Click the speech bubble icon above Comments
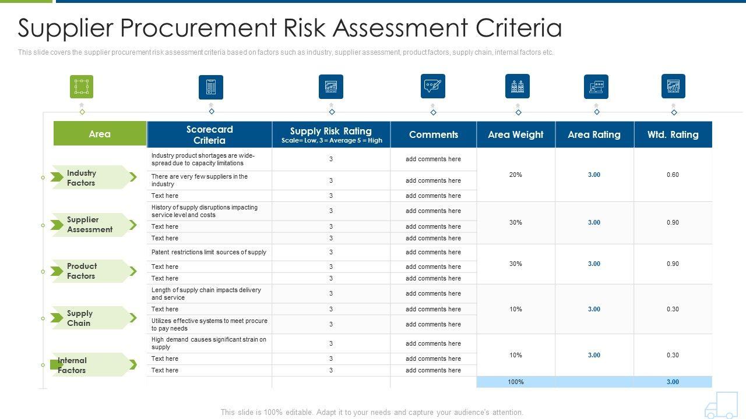 (x=433, y=86)
